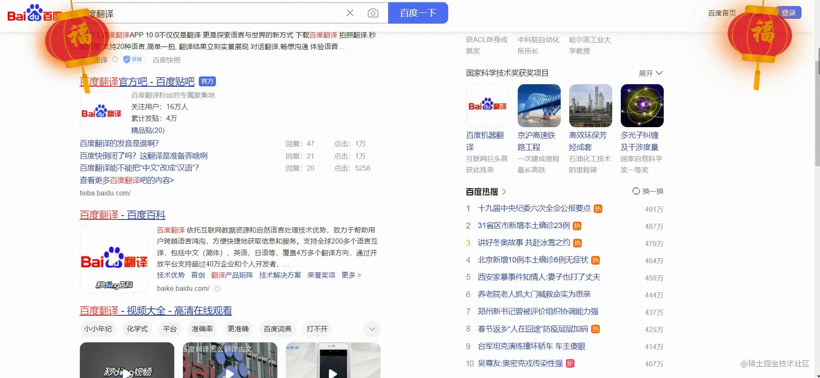
Task: Click the 保障 shield badge icon
Action: [x=134, y=60]
